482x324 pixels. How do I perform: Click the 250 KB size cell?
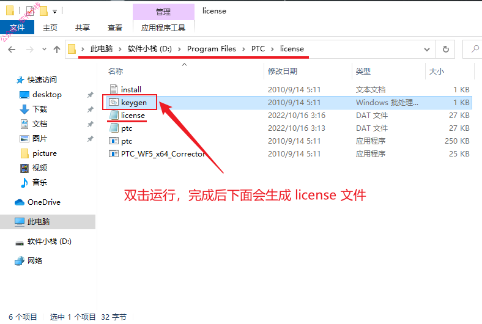[457, 141]
